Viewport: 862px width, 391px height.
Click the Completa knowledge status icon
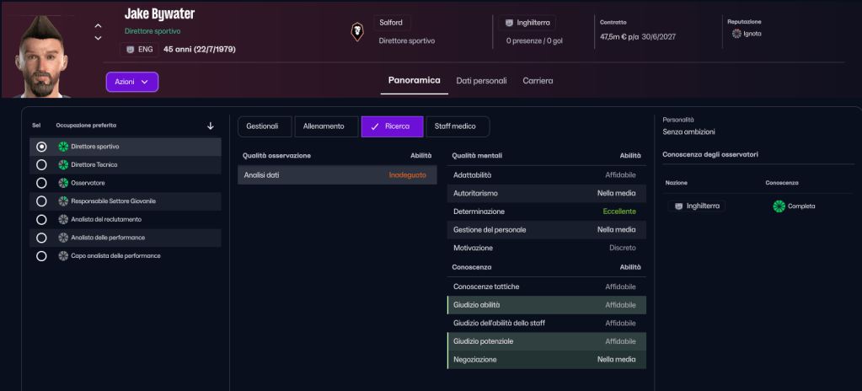click(x=779, y=206)
